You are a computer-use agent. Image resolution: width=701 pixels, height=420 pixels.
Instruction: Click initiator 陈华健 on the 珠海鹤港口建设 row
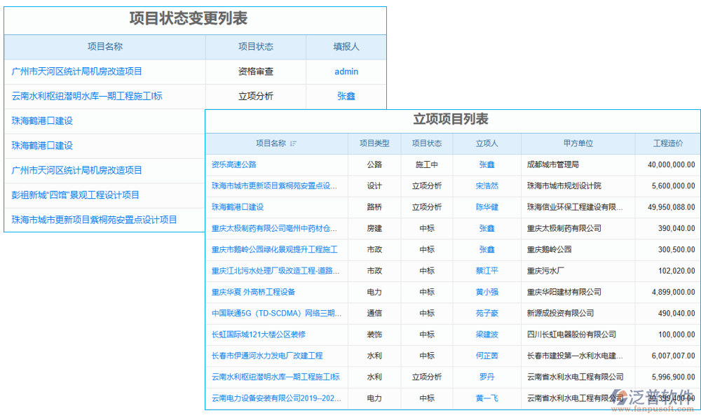pyautogui.click(x=486, y=206)
